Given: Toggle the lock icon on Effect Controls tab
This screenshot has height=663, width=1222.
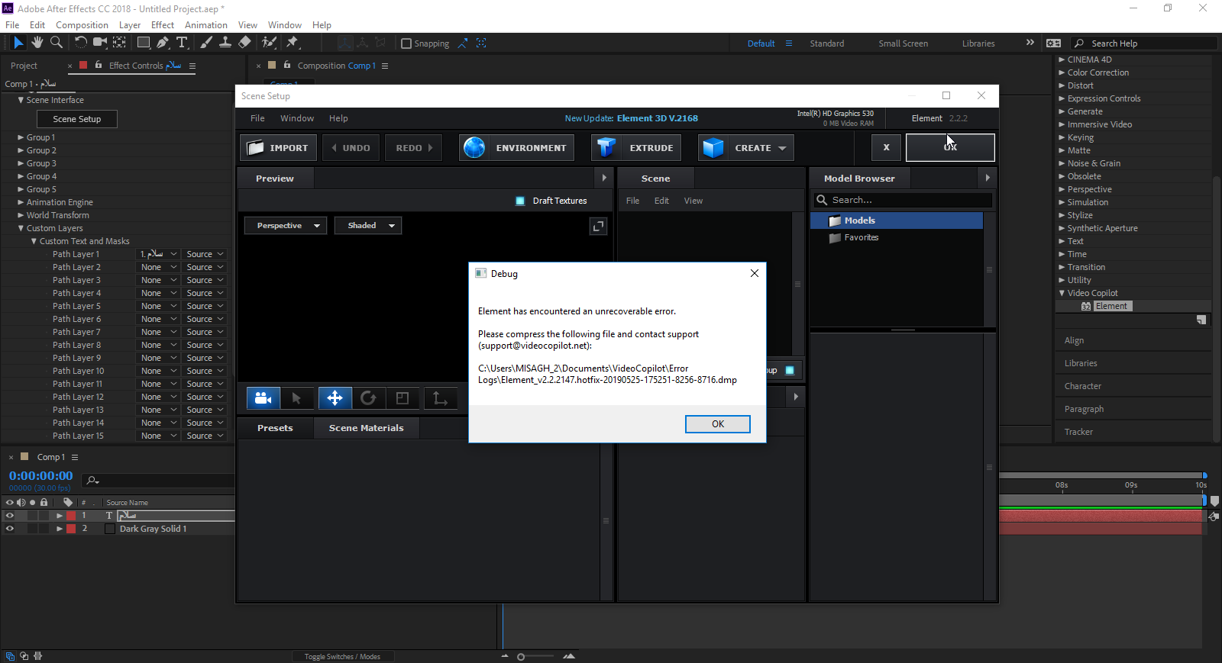Looking at the screenshot, I should 99,65.
